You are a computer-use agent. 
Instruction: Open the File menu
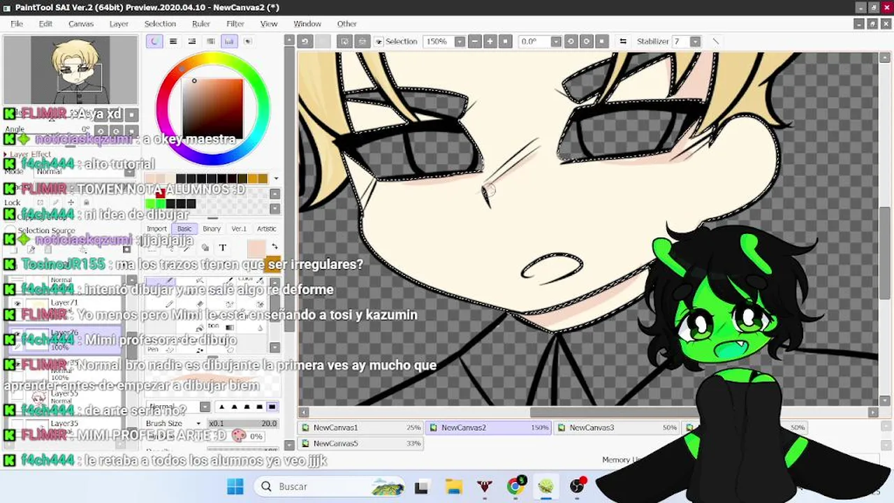17,24
